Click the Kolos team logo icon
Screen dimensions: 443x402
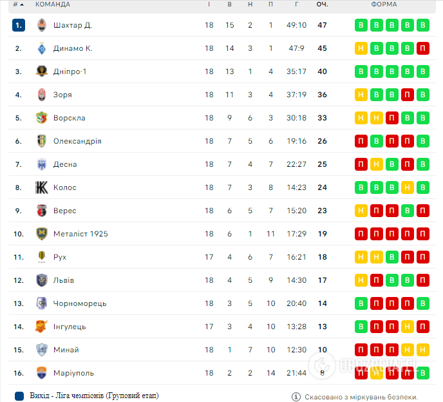click(42, 187)
